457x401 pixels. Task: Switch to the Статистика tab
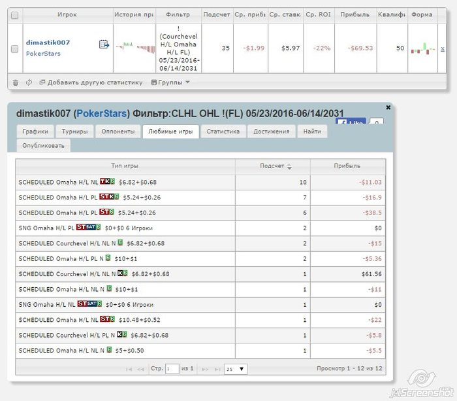point(223,131)
